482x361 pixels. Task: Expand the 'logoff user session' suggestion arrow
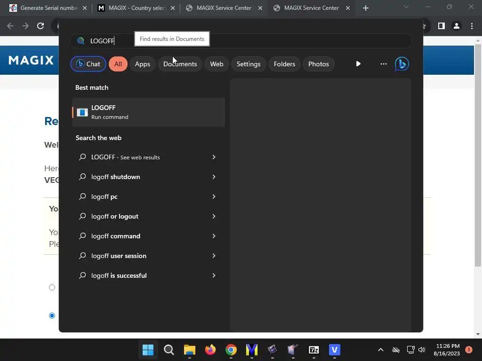coord(214,256)
